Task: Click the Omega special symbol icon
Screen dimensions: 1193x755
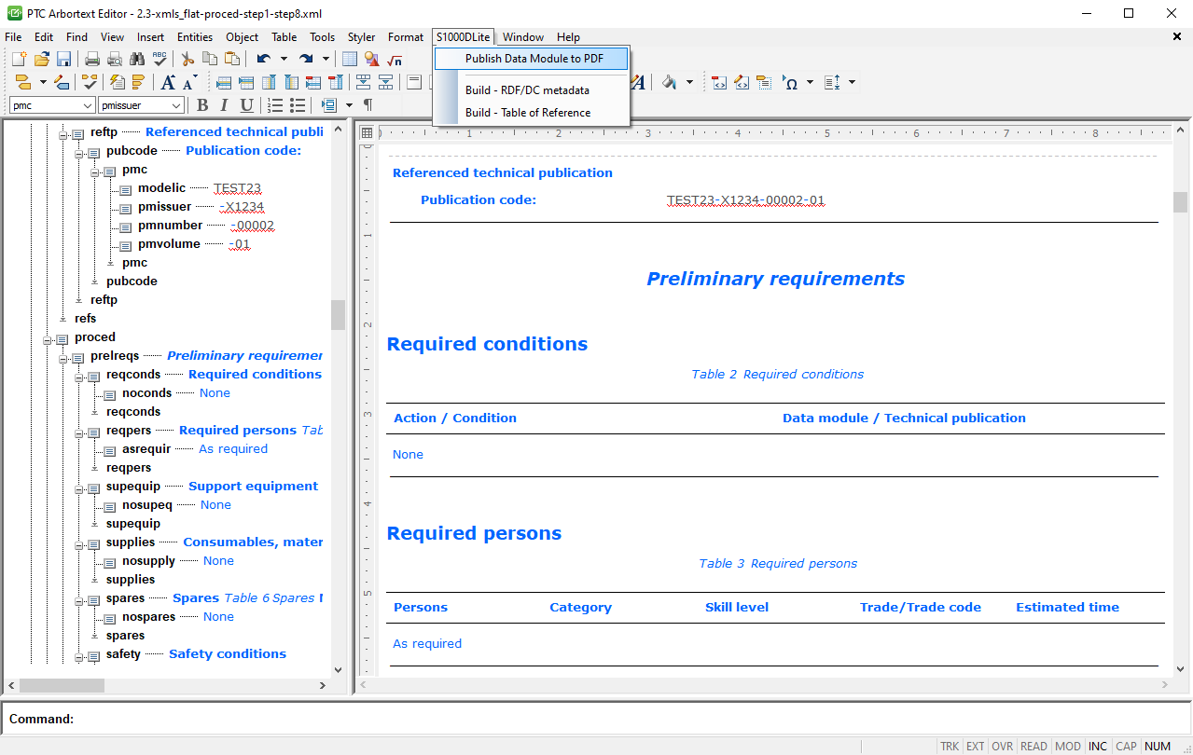Action: [x=791, y=82]
